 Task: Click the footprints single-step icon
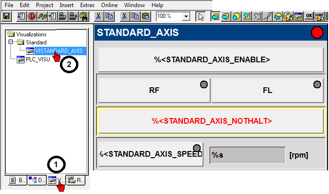coord(42,17)
